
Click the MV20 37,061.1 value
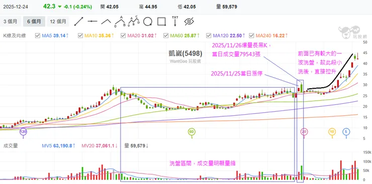point(100,146)
